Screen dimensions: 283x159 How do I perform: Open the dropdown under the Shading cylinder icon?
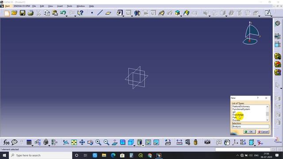pos(143,146)
